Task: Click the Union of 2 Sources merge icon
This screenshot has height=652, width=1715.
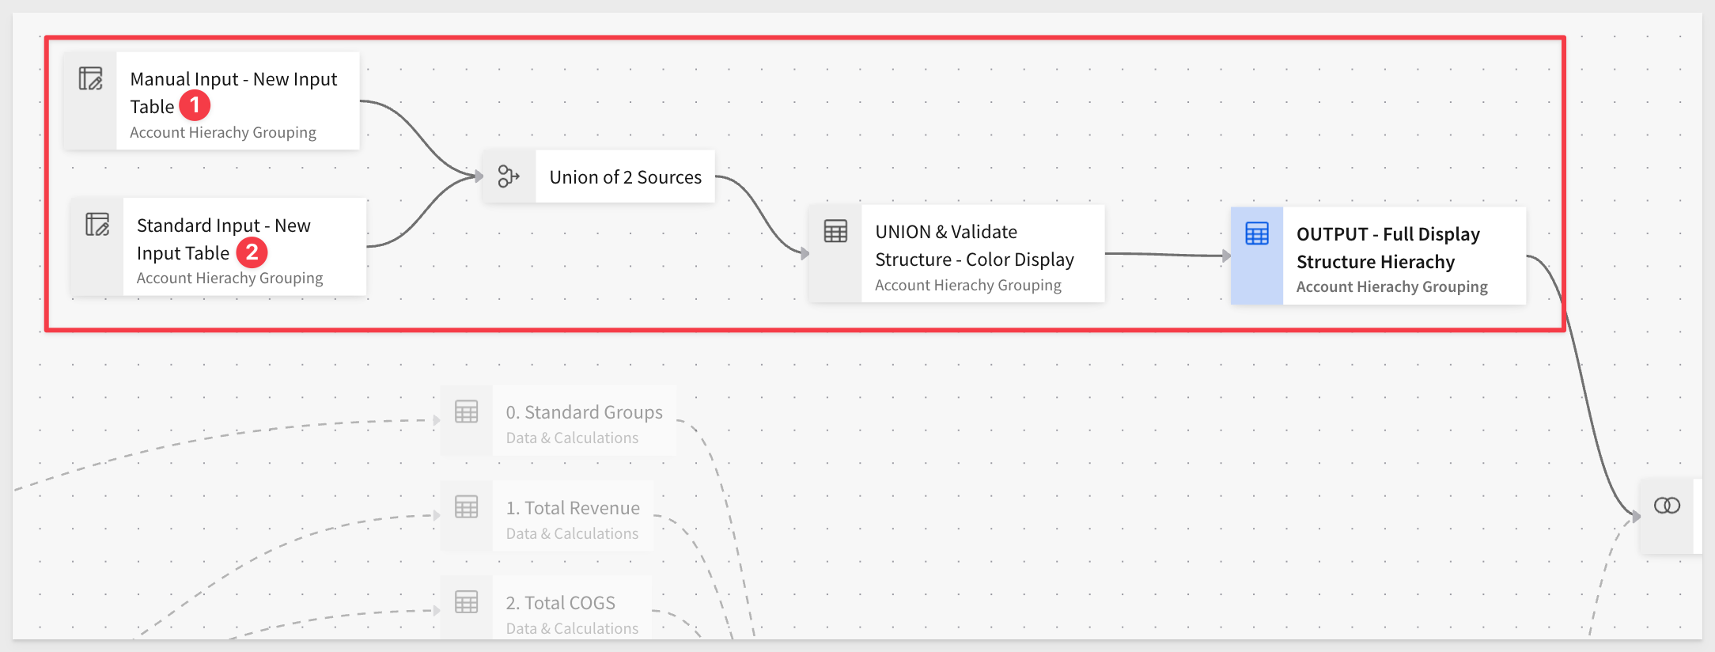Action: (509, 176)
